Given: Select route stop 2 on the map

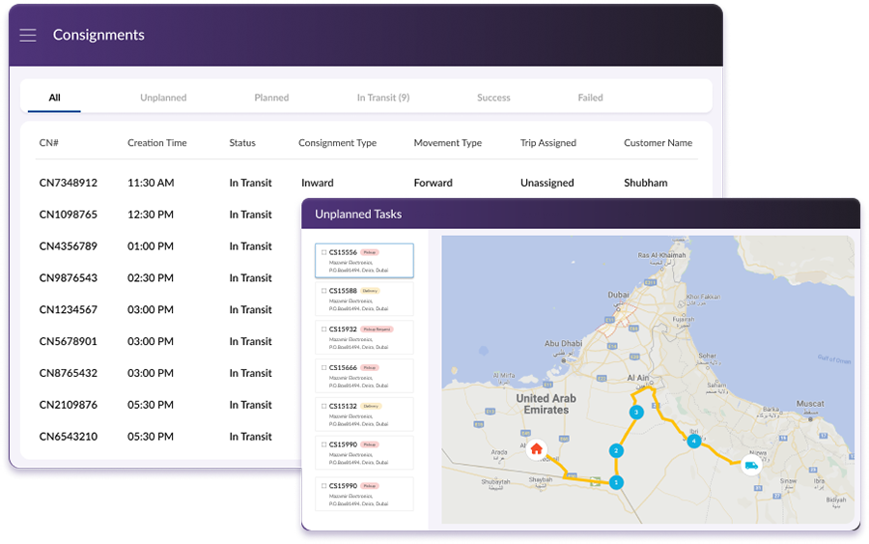Looking at the screenshot, I should [x=615, y=450].
